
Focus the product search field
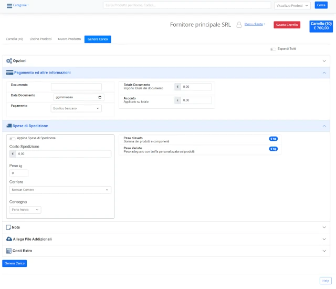187,5
